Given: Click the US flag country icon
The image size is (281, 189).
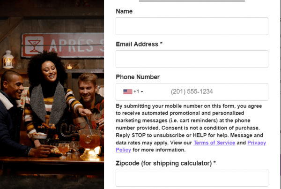Looking at the screenshot, I should point(127,92).
